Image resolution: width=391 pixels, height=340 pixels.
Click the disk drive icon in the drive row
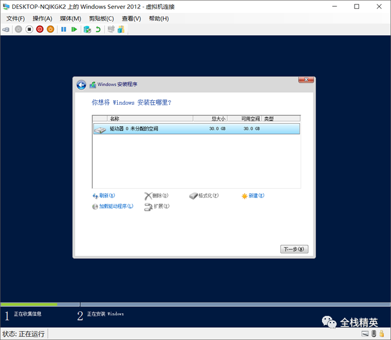pyautogui.click(x=100, y=129)
